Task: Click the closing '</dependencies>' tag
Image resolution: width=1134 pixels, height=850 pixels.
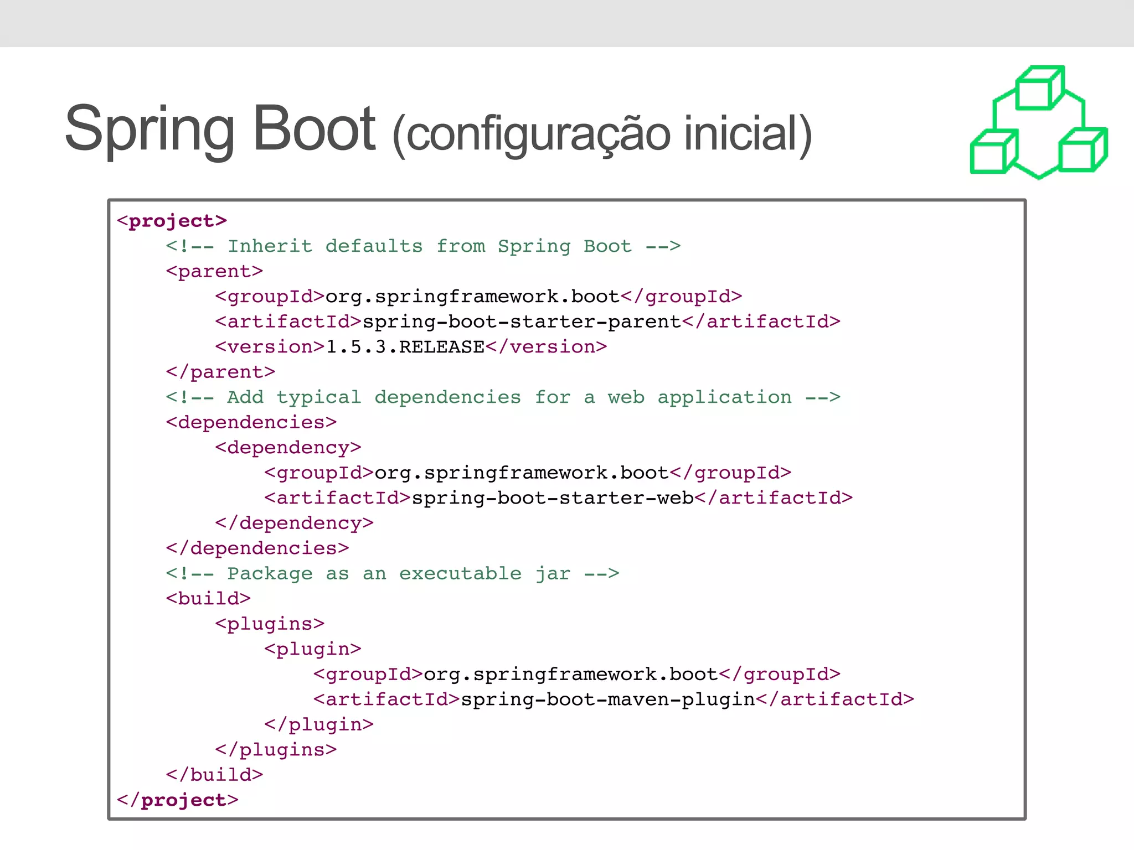Action: [x=257, y=548]
